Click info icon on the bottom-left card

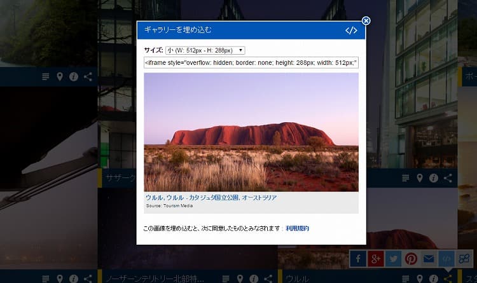pos(74,279)
